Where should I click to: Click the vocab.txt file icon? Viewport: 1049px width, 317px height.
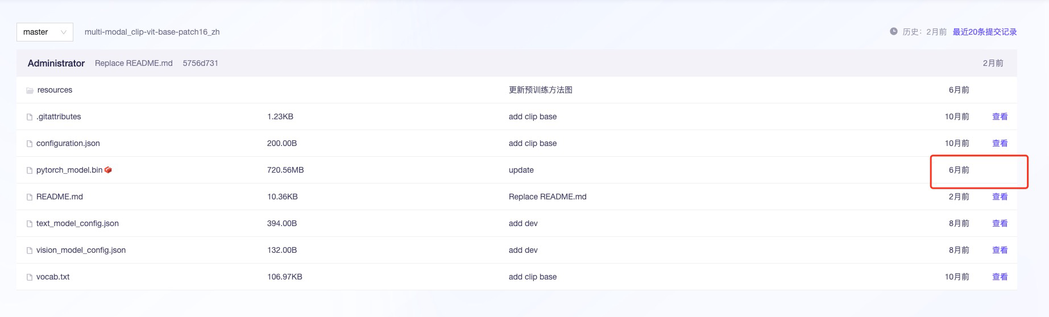pyautogui.click(x=30, y=277)
